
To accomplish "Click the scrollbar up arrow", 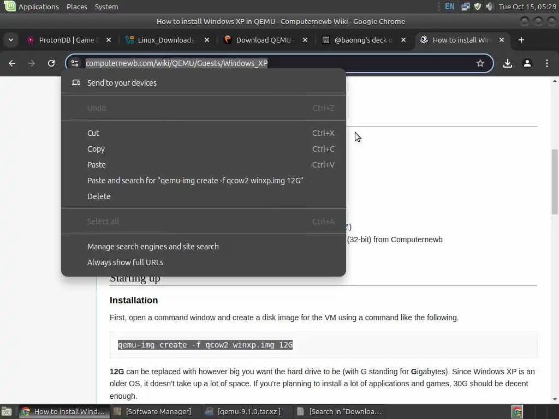I will 555,81.
